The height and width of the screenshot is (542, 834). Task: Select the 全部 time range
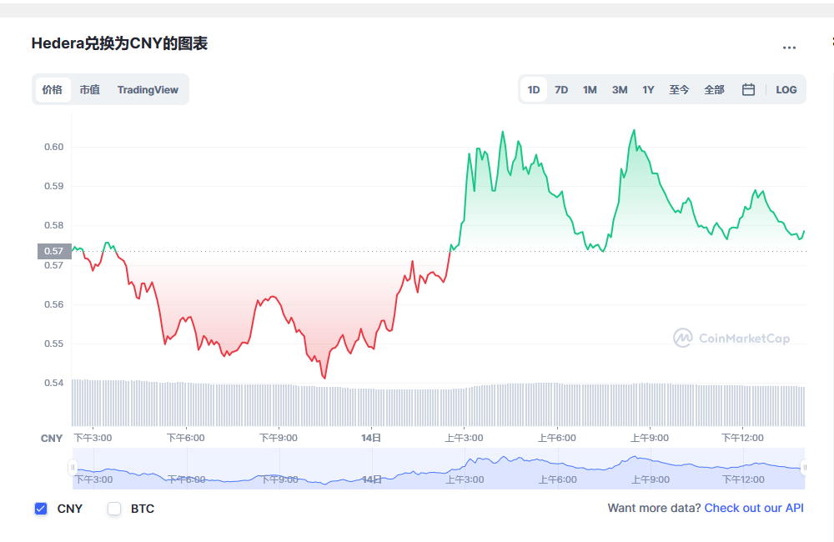point(715,89)
